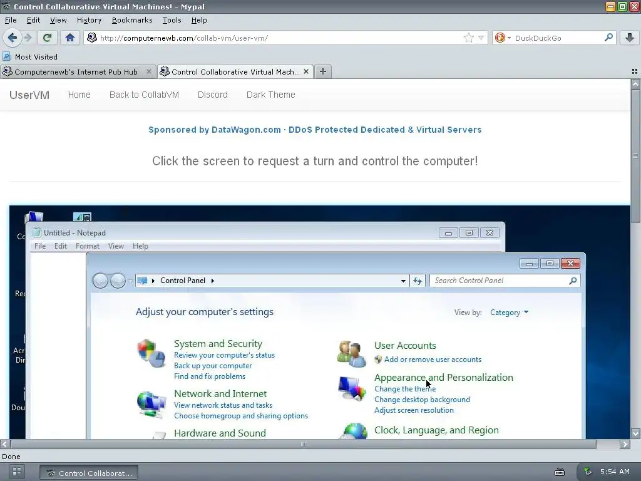
Task: Open the browser home page icon
Action: click(70, 38)
